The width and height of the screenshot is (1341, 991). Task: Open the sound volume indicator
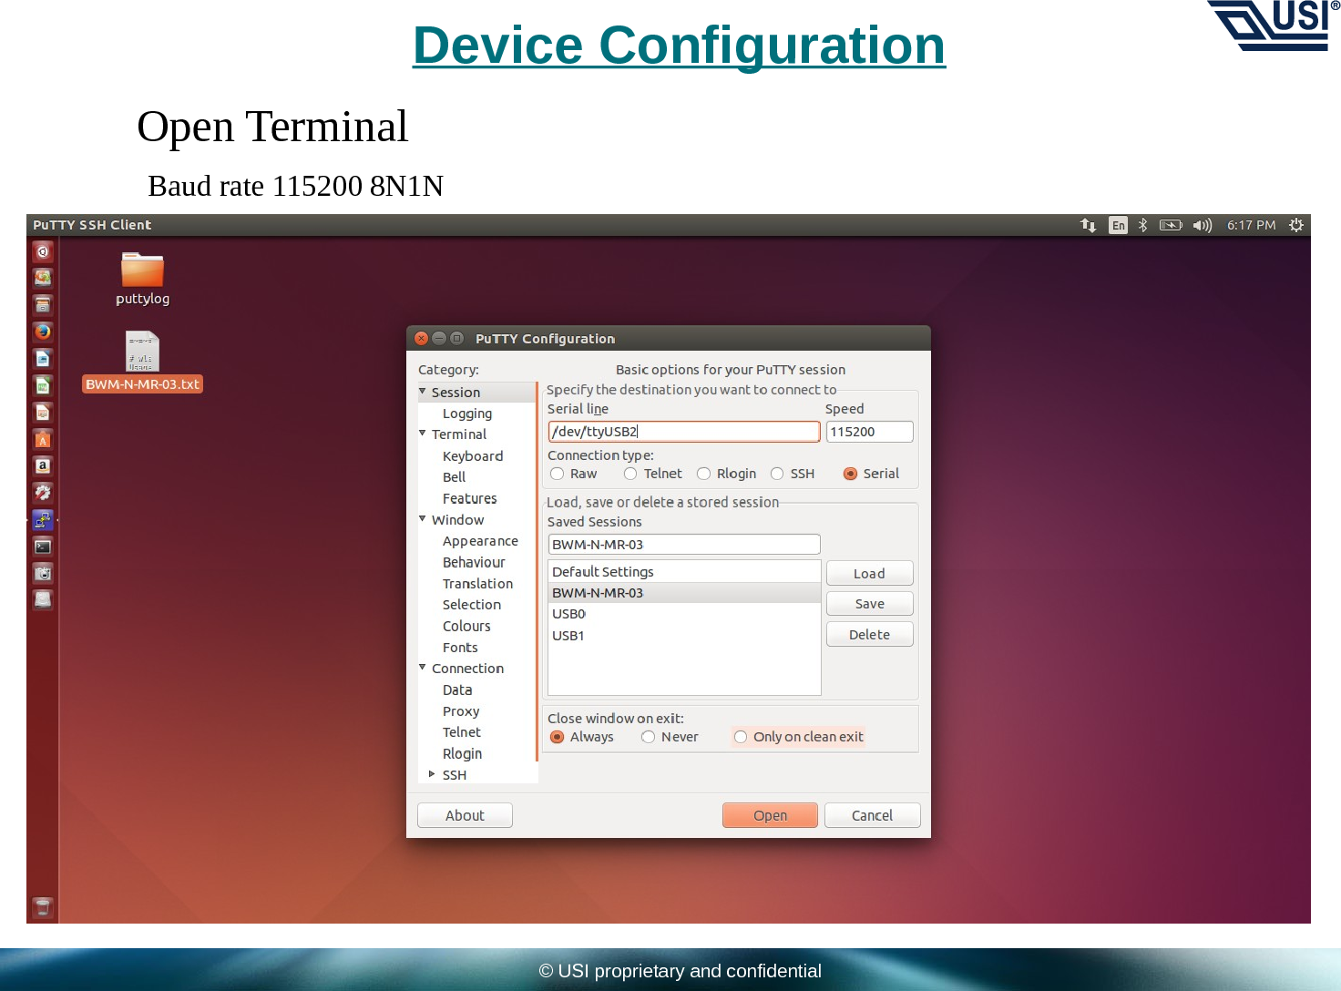pyautogui.click(x=1203, y=225)
